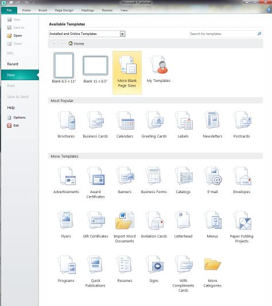
Task: Open the Flyers template category
Action: 66,225
